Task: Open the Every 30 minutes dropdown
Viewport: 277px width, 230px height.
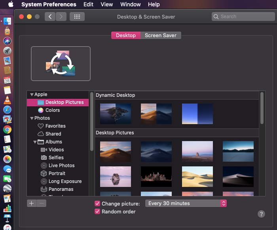Action: point(186,204)
